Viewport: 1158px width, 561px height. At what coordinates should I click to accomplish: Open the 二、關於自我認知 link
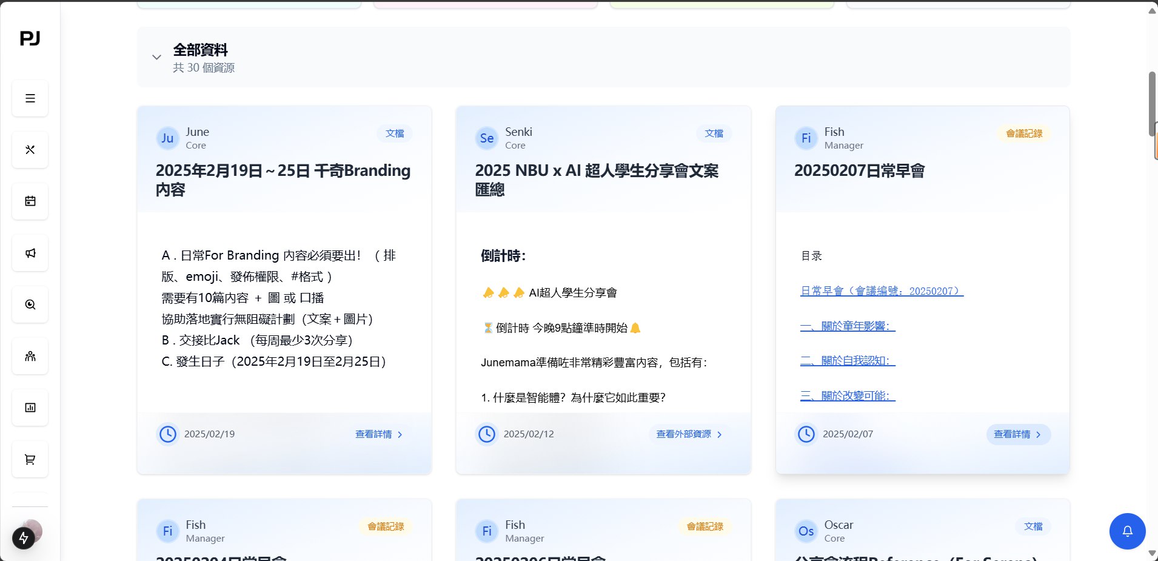pos(848,360)
